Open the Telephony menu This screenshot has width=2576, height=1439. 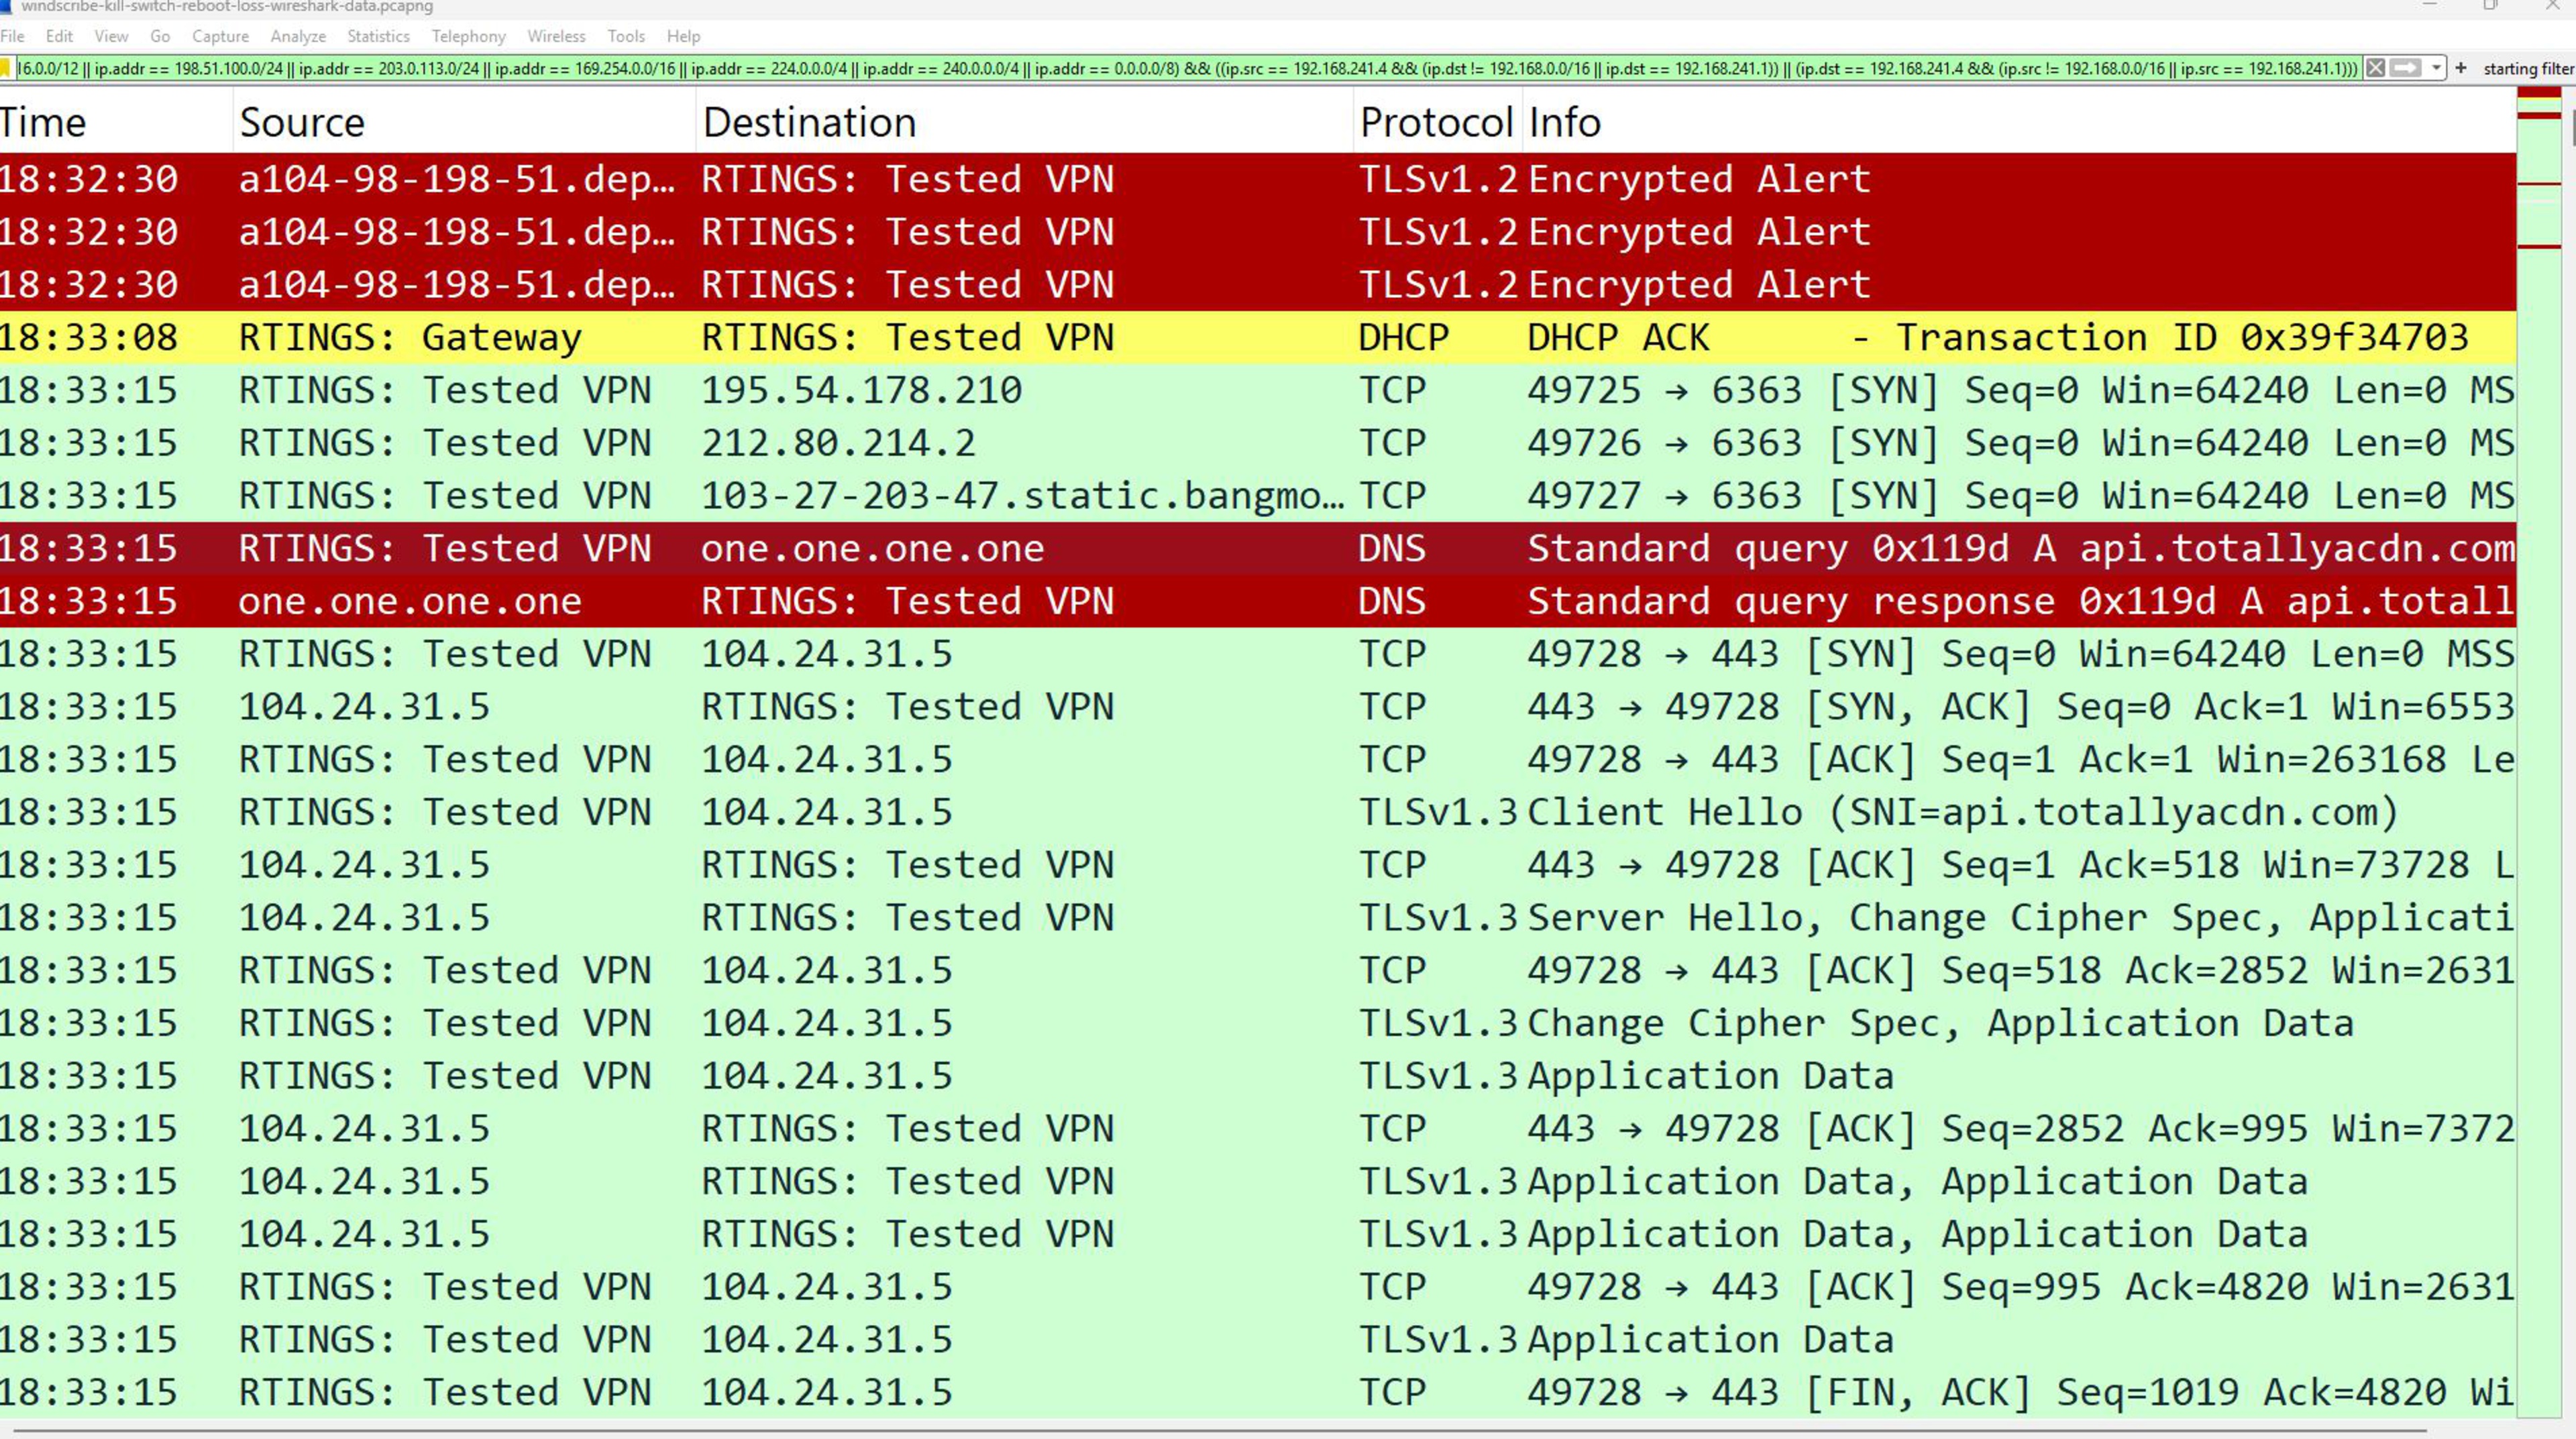coord(468,36)
